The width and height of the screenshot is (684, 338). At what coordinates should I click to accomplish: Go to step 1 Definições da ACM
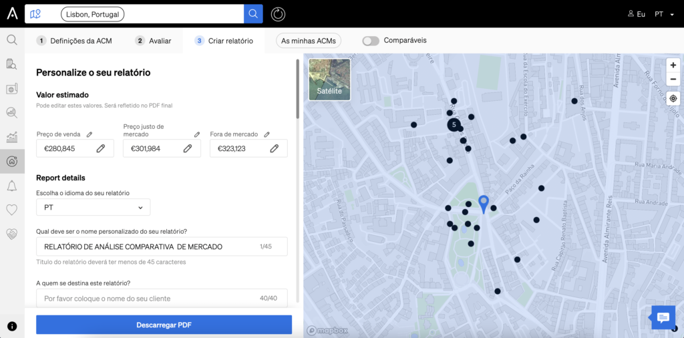[75, 41]
